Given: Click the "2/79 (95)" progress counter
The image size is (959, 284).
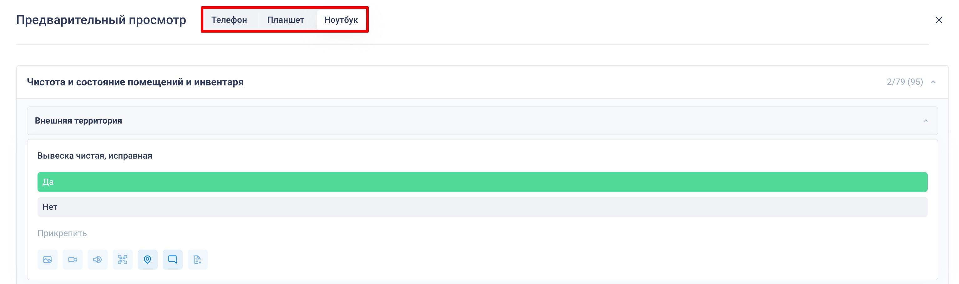Looking at the screenshot, I should pos(905,82).
